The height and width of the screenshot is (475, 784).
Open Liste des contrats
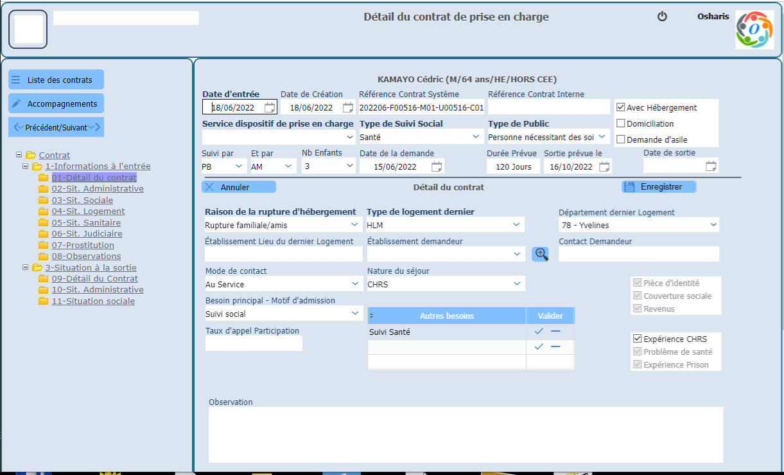pyautogui.click(x=56, y=80)
